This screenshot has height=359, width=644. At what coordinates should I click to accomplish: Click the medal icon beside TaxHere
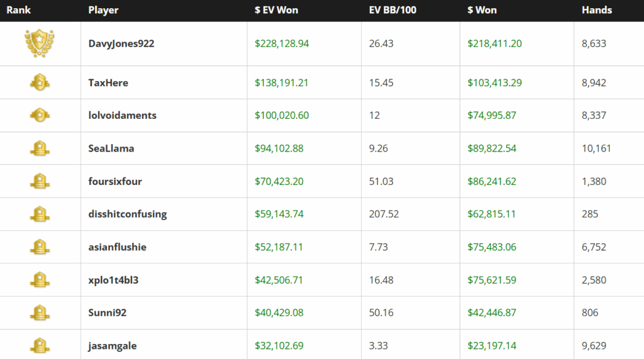[40, 82]
